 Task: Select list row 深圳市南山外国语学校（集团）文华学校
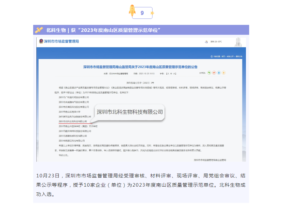(78, 126)
